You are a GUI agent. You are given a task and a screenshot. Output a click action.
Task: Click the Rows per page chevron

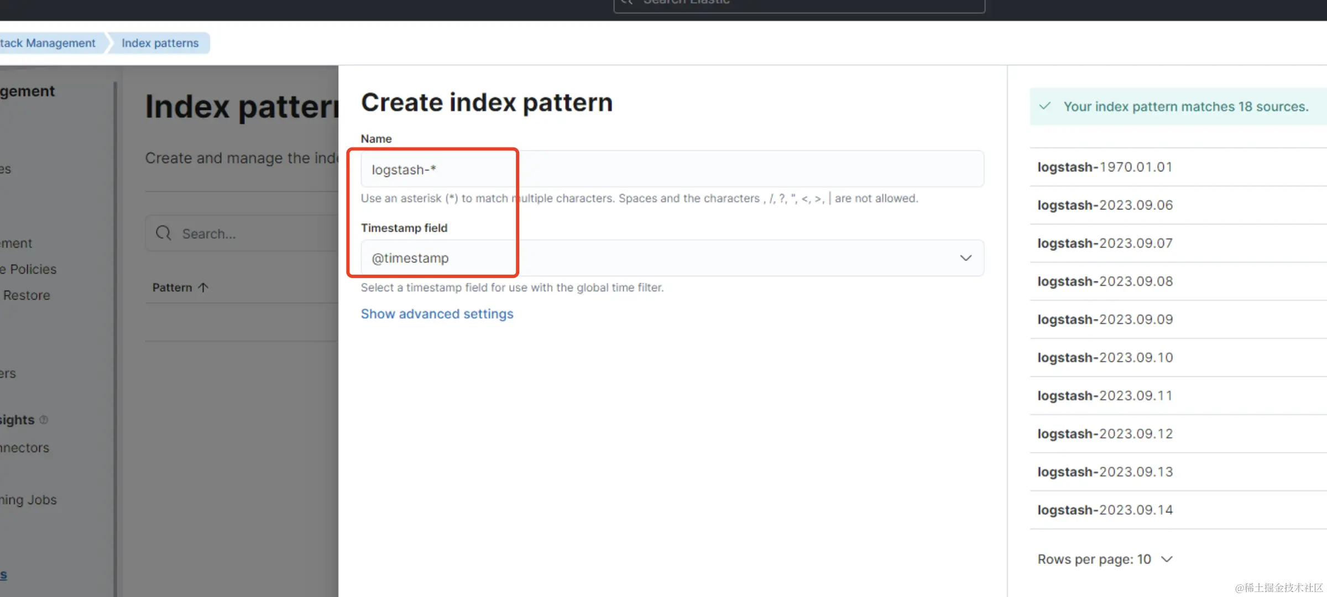pos(1167,559)
